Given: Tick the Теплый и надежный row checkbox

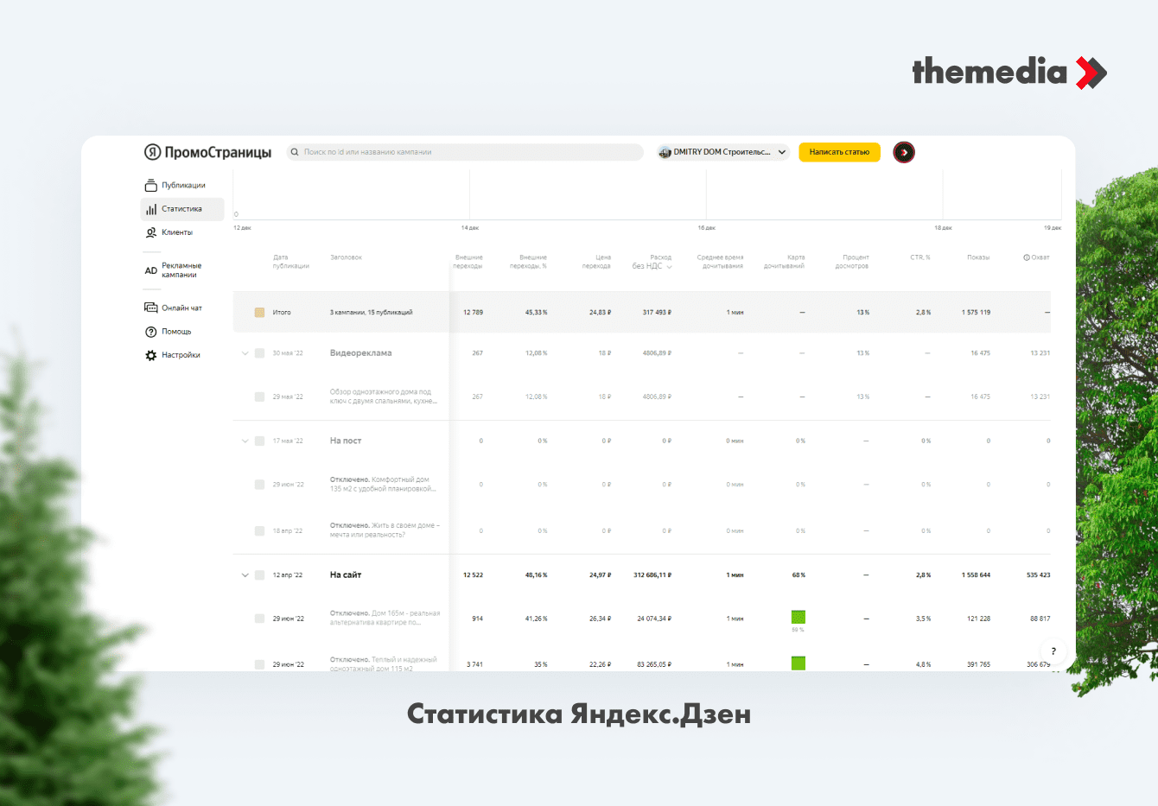Looking at the screenshot, I should click(259, 664).
